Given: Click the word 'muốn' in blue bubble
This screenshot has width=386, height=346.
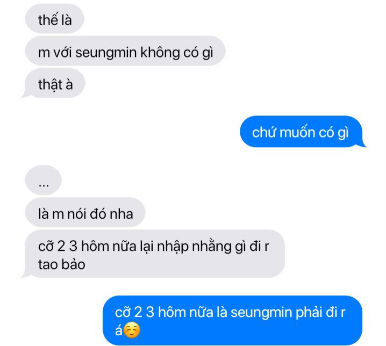Looking at the screenshot, I should (x=297, y=132).
